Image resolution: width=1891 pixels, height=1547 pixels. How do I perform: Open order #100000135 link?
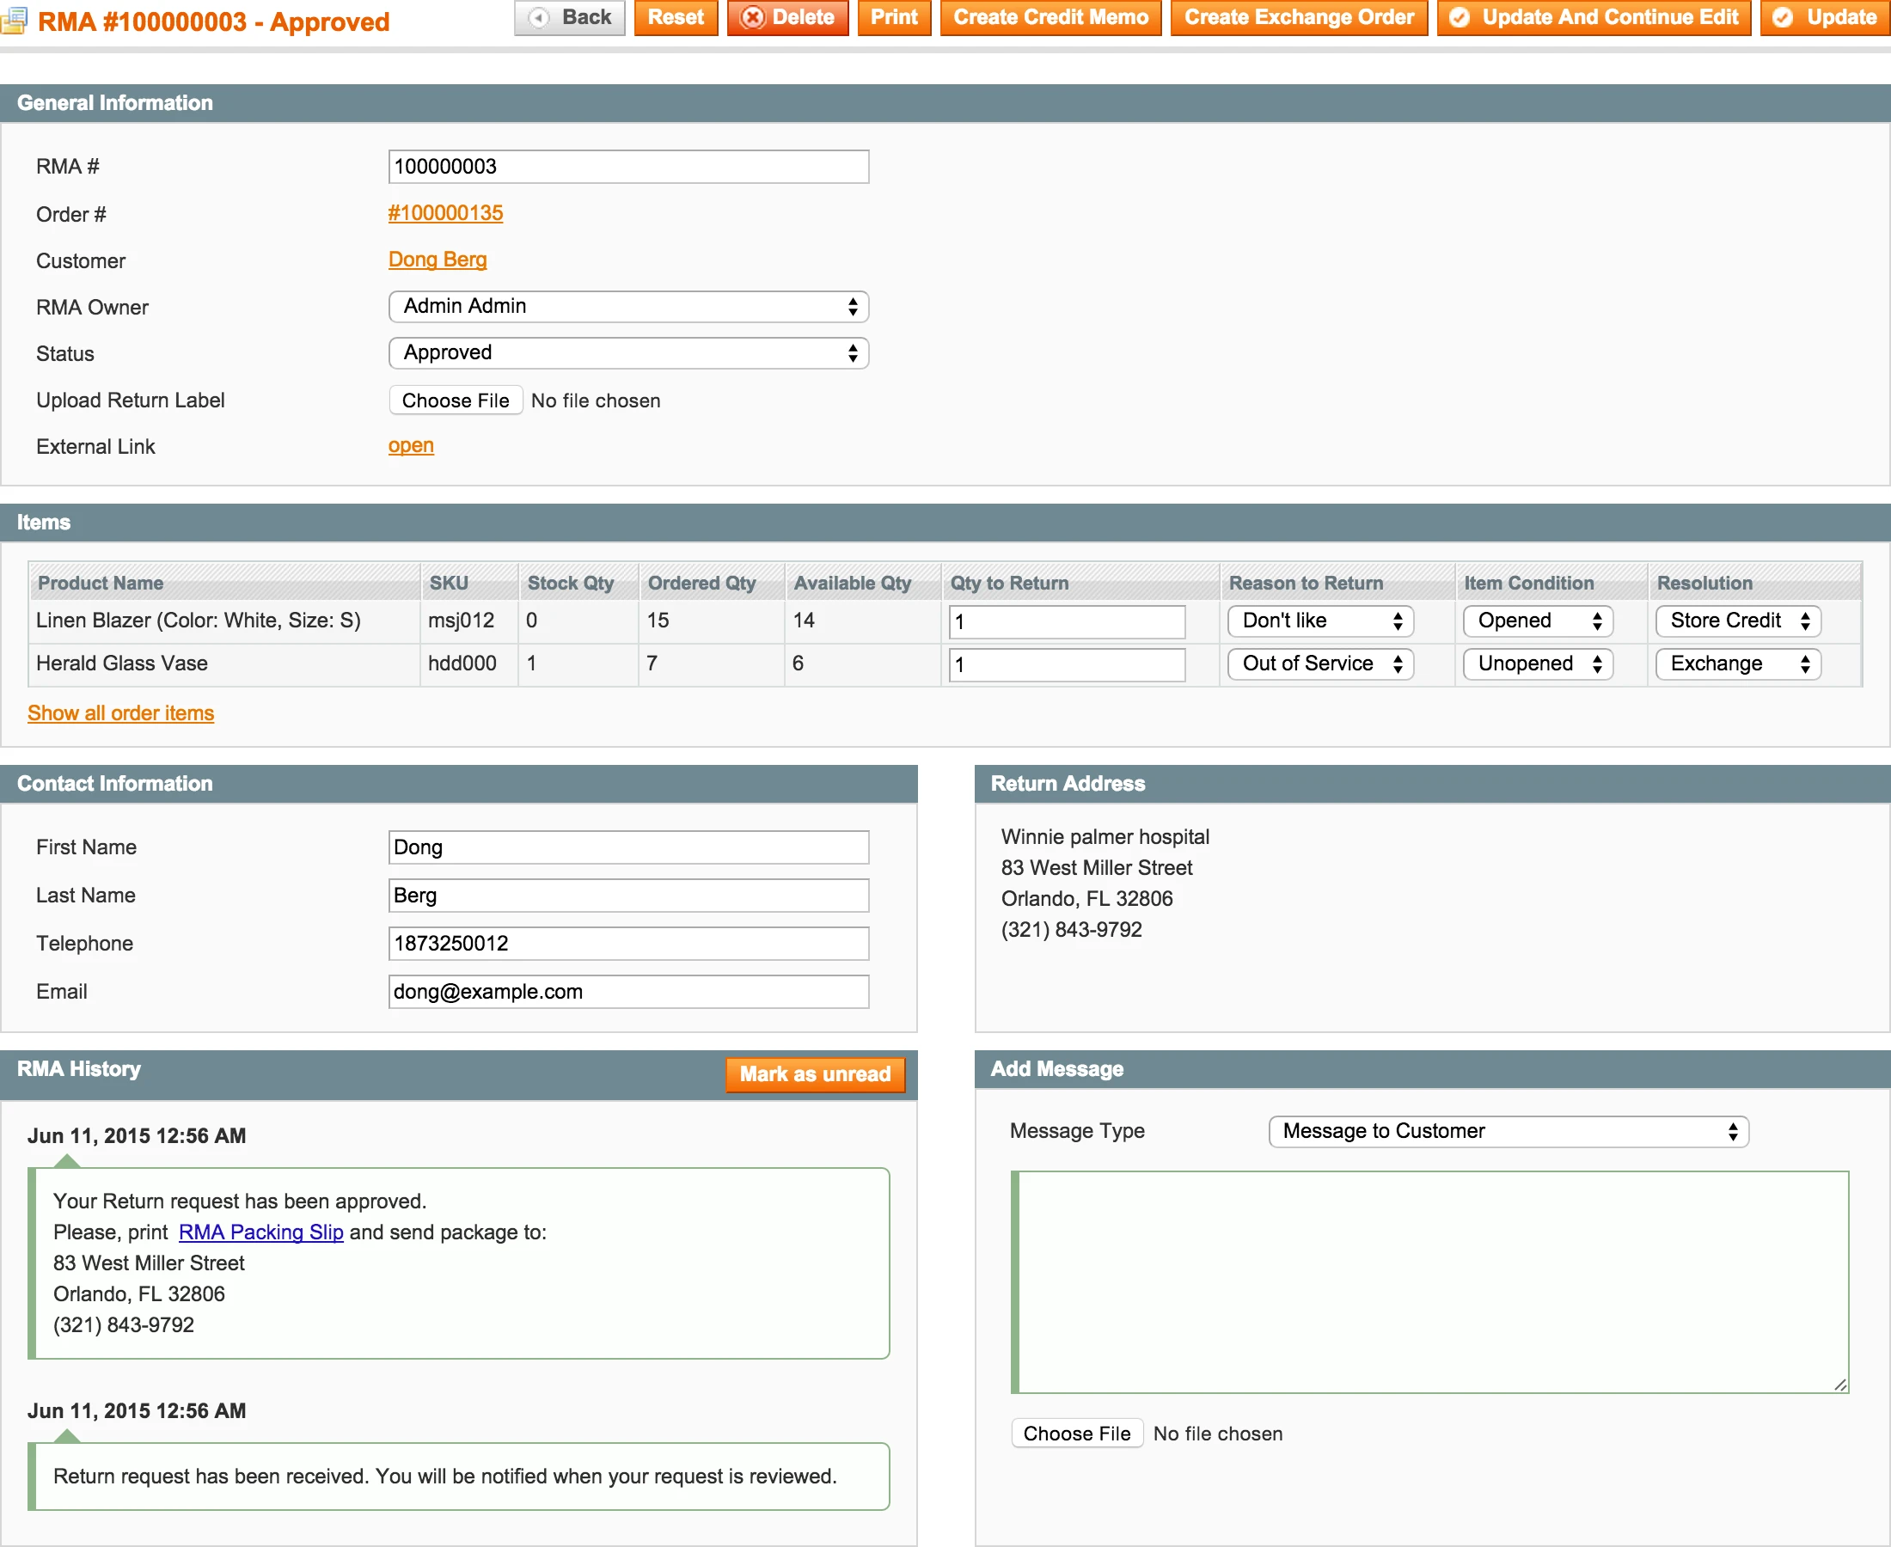pos(445,213)
